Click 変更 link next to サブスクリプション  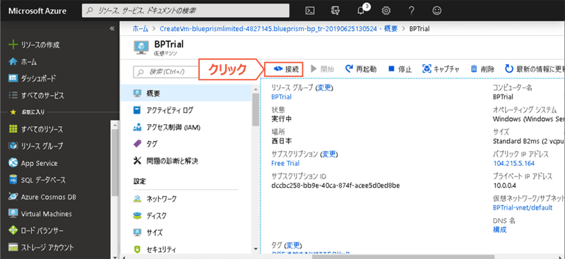tap(328, 154)
